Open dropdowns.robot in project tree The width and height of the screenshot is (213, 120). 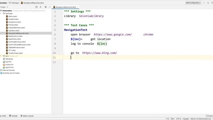[x=15, y=22]
